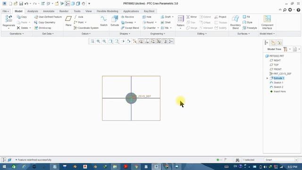
Task: Open the Style surface tool
Action: (x=247, y=22)
